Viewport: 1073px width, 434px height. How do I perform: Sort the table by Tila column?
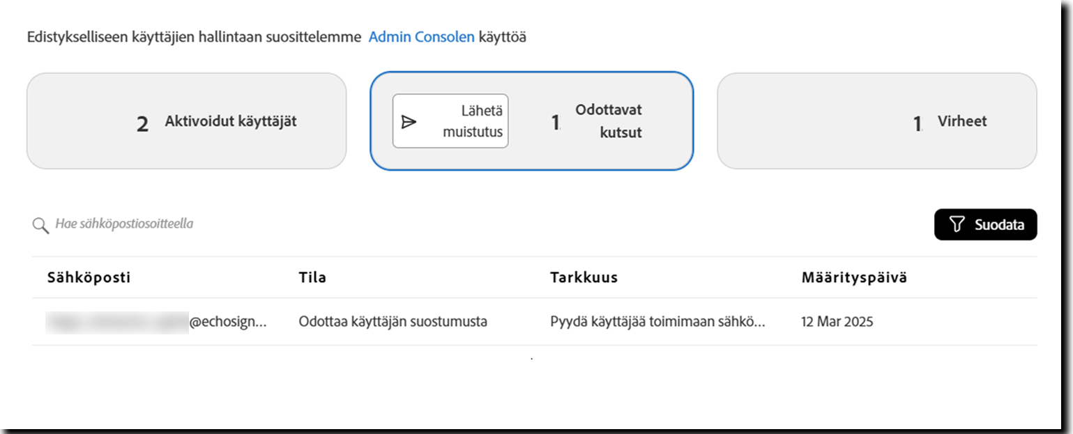point(313,277)
